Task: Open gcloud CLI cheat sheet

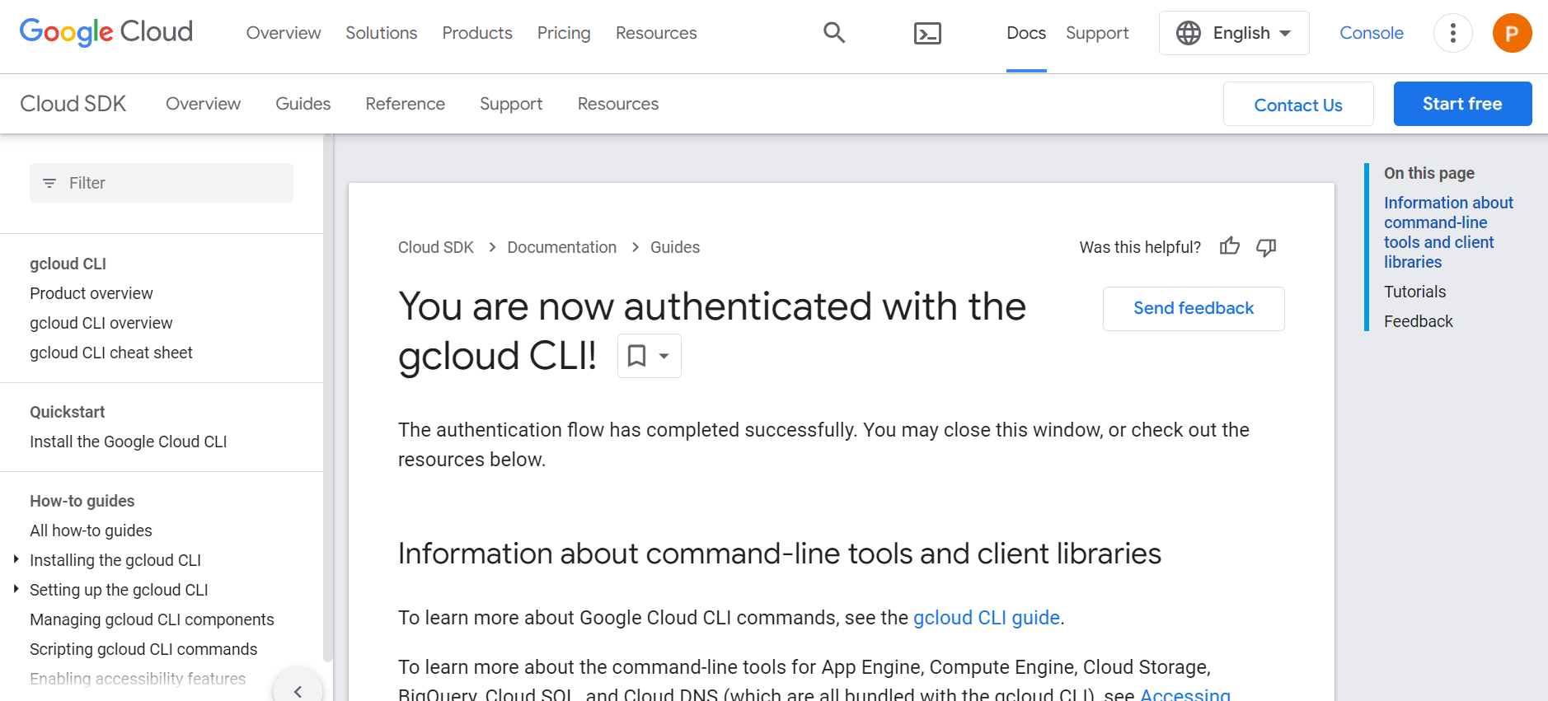Action: pos(111,353)
